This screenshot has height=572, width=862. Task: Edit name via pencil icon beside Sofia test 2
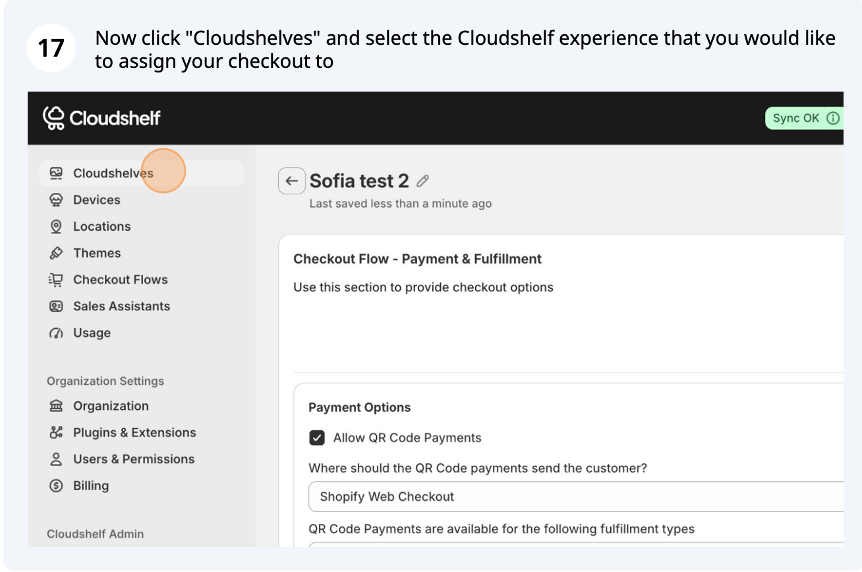pos(423,181)
